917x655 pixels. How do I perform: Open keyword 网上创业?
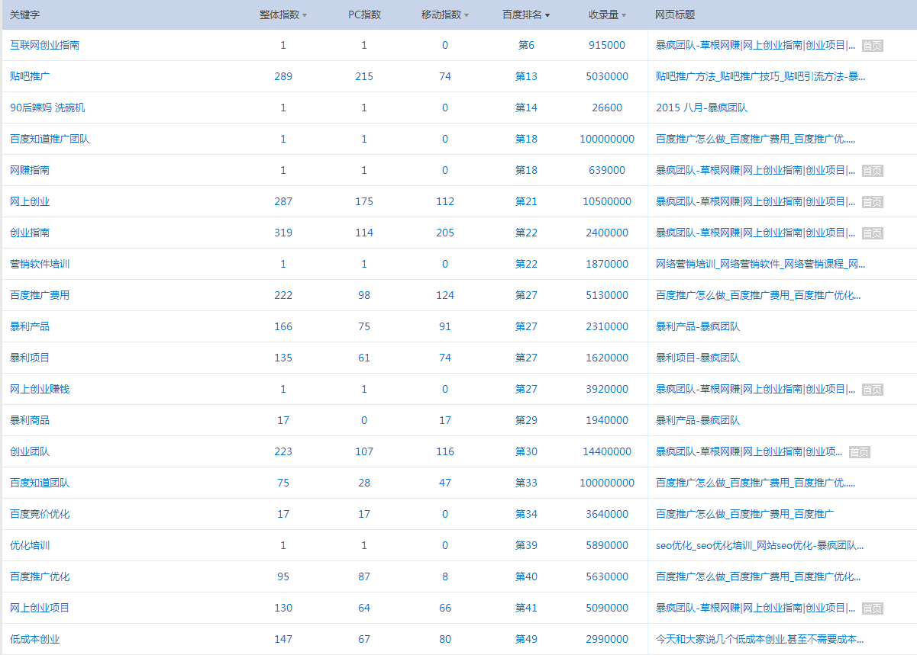click(x=30, y=201)
